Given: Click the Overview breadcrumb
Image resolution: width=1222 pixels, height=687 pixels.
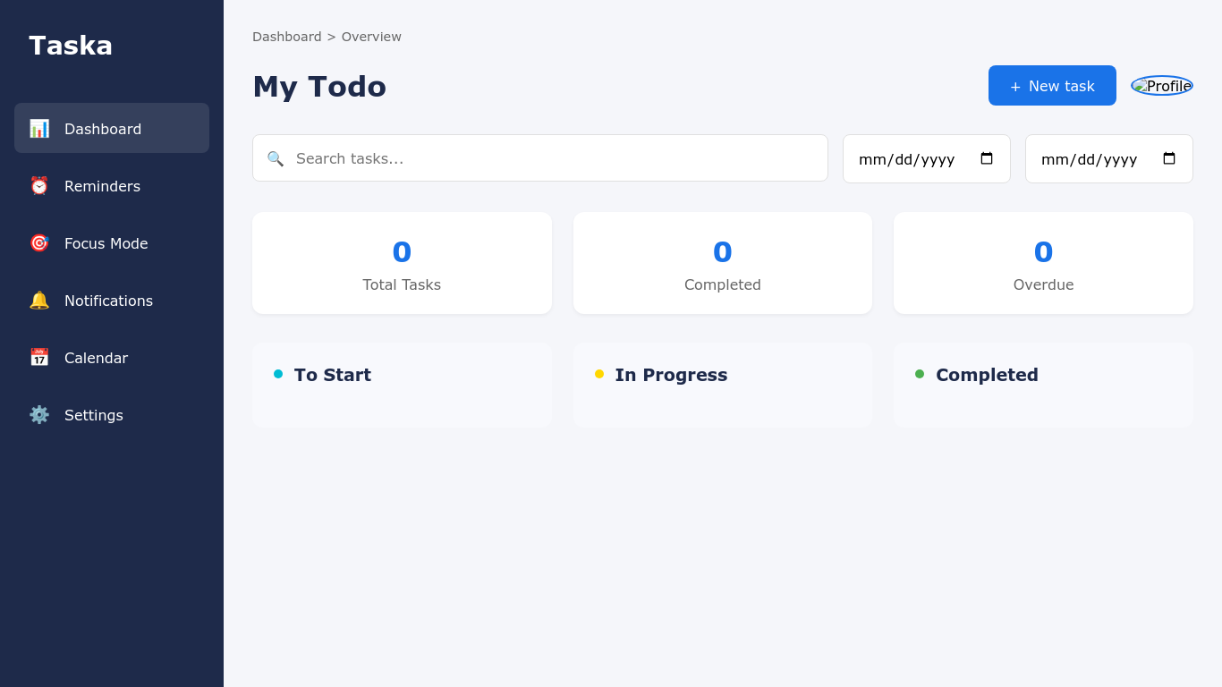Looking at the screenshot, I should [371, 37].
